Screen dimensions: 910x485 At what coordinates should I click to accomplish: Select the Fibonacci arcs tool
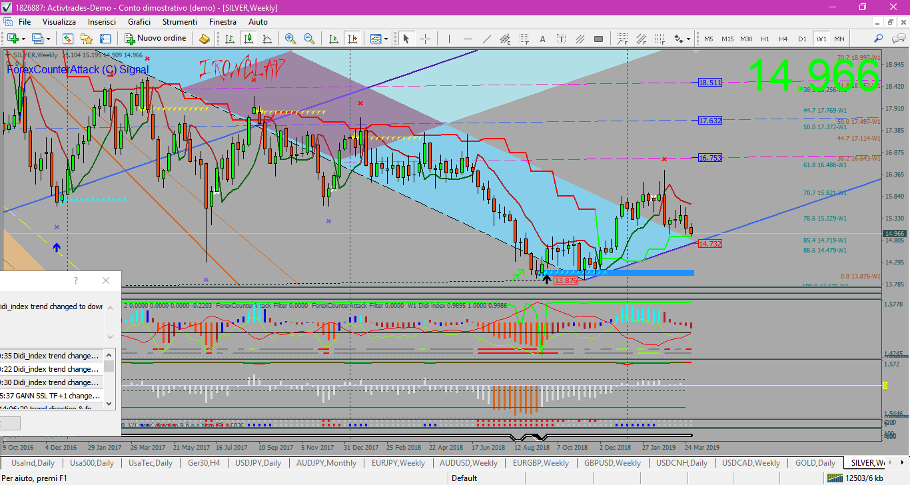tap(622, 39)
